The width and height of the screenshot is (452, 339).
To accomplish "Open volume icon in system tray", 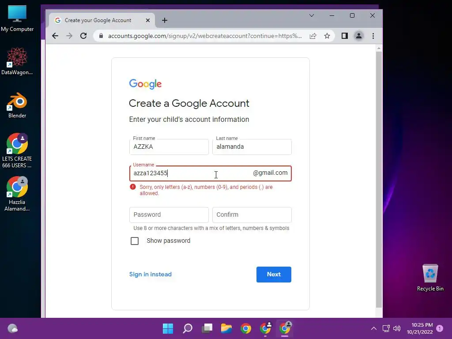I will coord(397,328).
